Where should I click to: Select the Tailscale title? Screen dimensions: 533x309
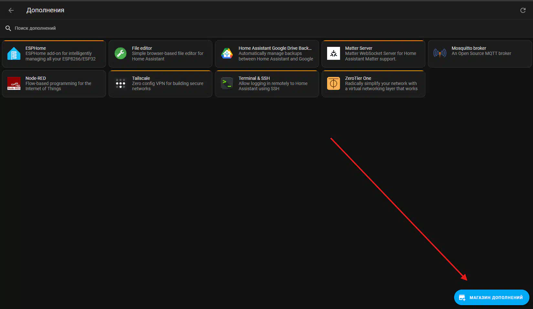pos(141,78)
